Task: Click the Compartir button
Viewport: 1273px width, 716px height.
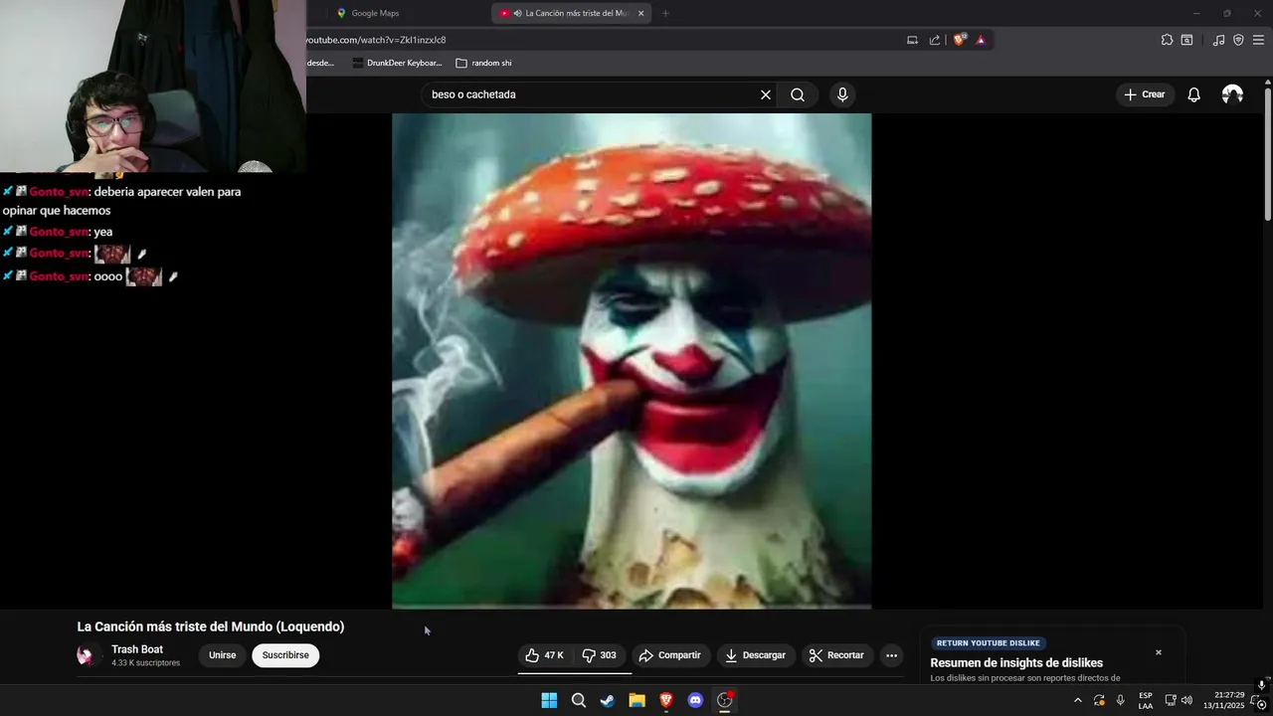Action: pos(670,655)
